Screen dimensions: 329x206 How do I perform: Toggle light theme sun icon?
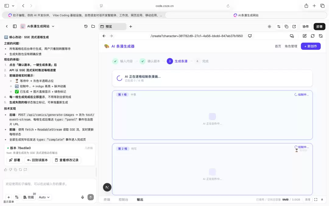(269, 27)
